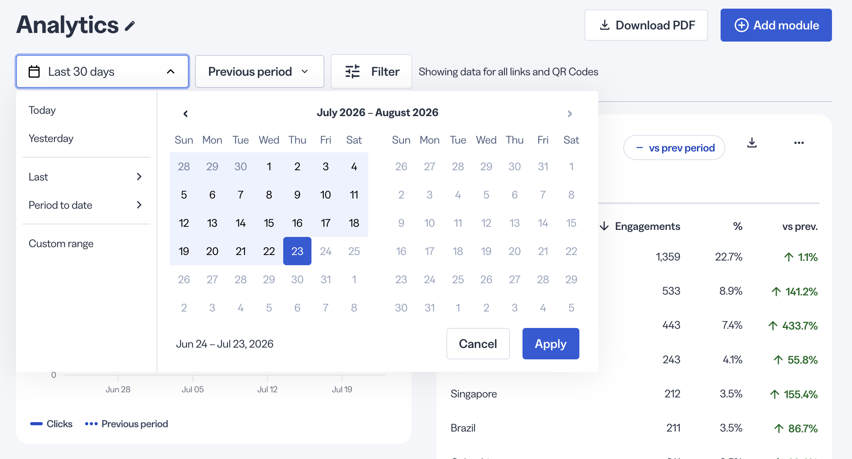Select July 23 in the calendar
The height and width of the screenshot is (459, 852).
(x=297, y=251)
